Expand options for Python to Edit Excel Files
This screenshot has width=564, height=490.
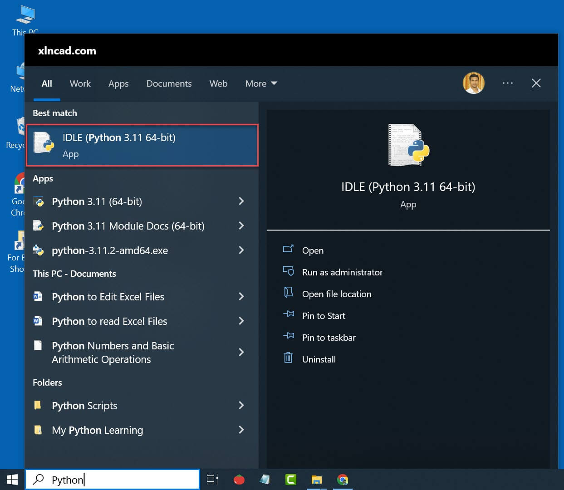click(x=241, y=296)
